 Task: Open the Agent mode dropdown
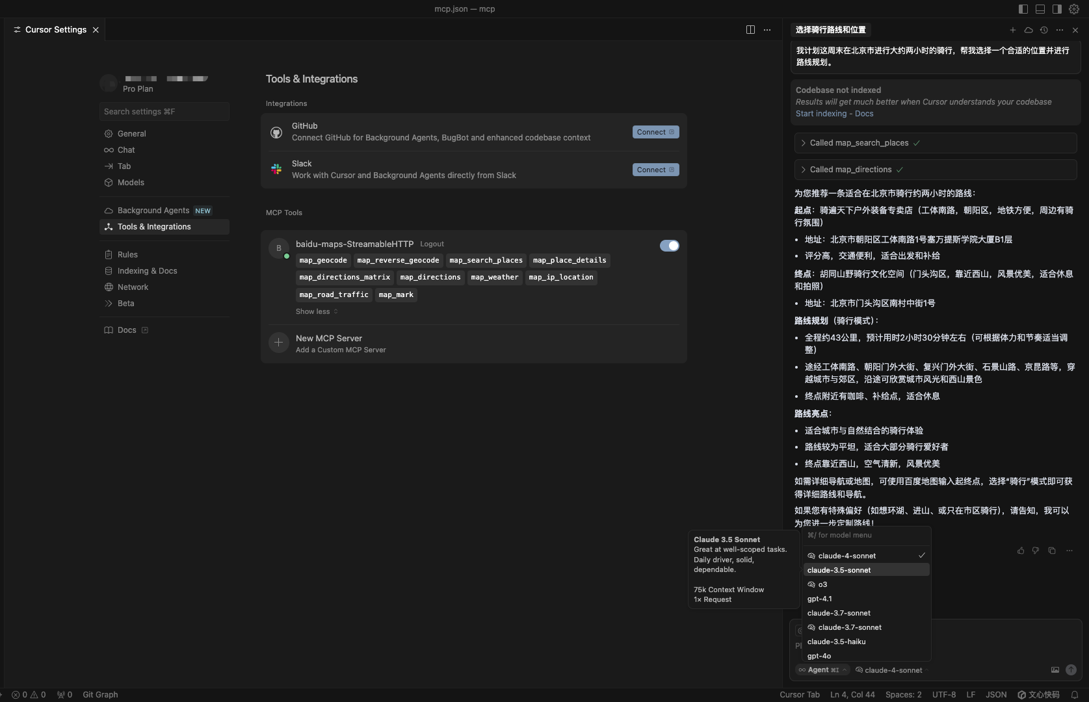[x=822, y=670]
